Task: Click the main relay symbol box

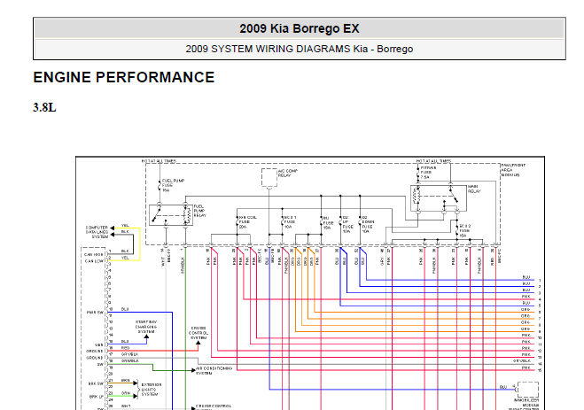Action: click(439, 198)
